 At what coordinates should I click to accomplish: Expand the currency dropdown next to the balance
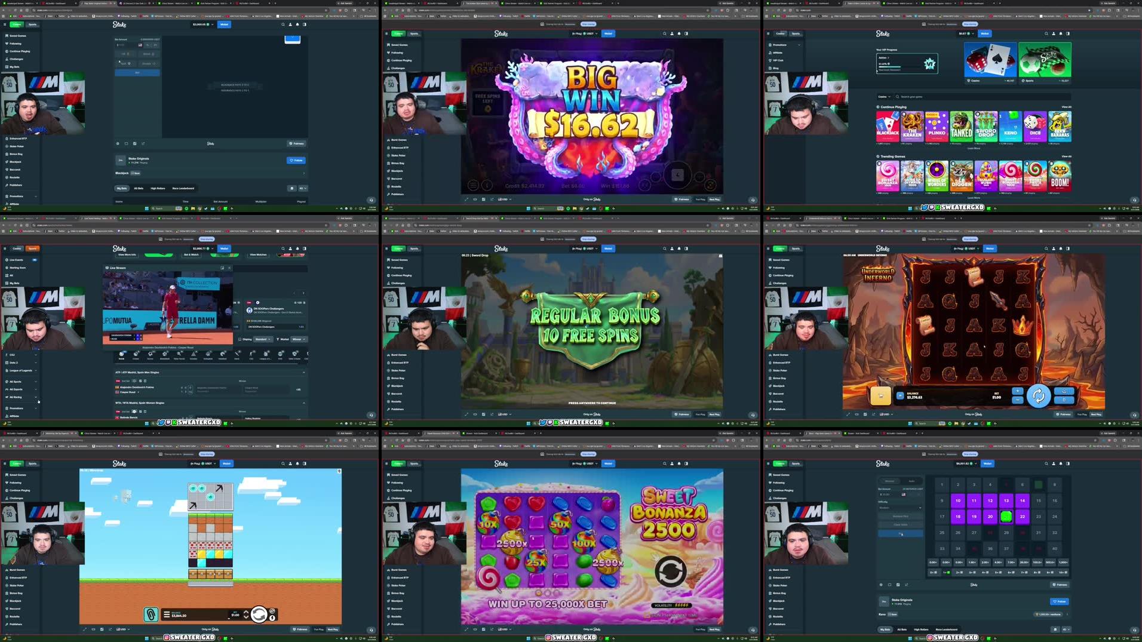975,463
